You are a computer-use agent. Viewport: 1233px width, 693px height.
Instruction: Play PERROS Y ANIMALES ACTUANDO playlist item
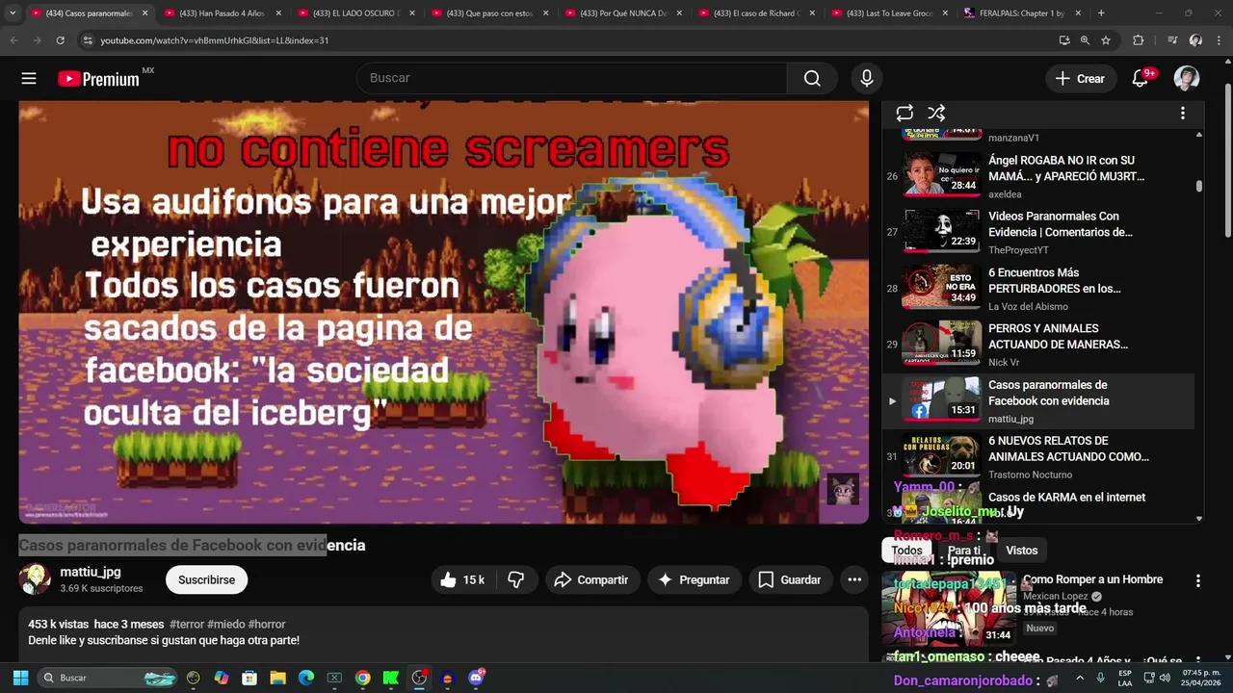[x=1038, y=345]
